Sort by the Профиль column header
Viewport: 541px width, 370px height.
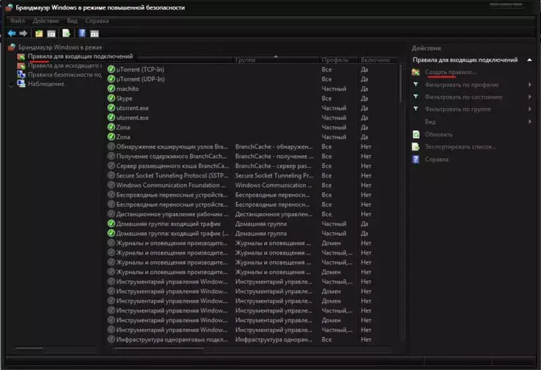coord(339,60)
